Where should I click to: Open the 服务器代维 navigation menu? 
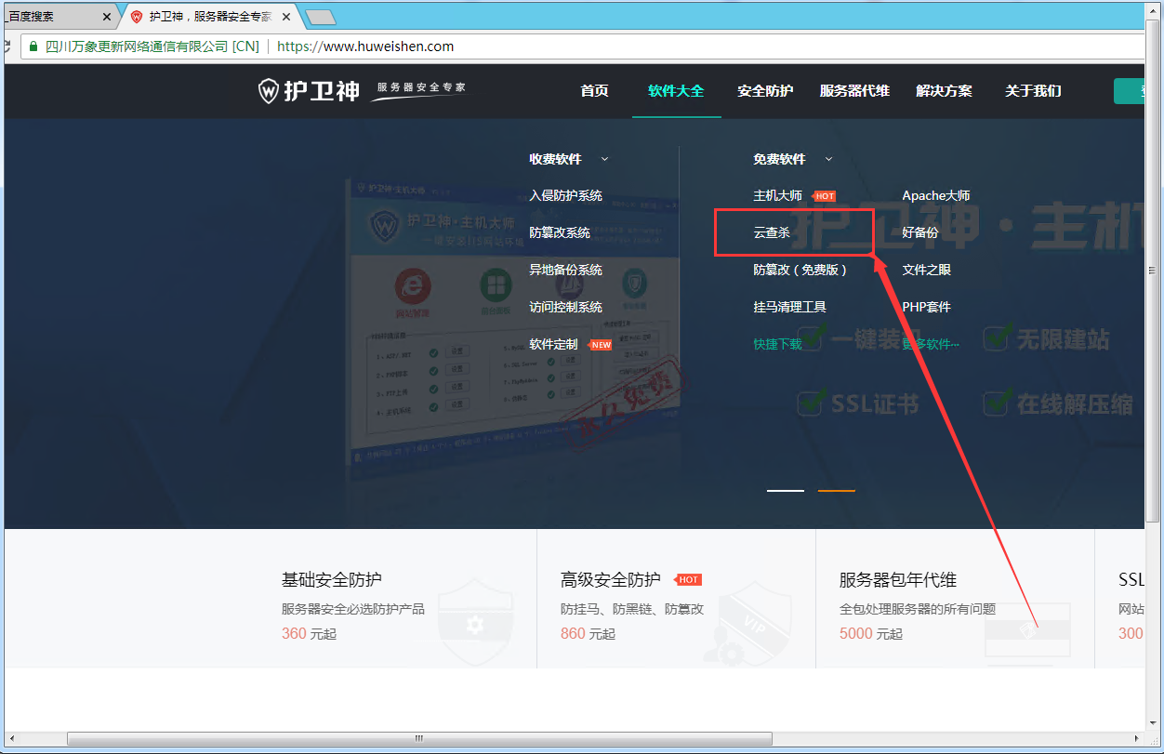pyautogui.click(x=854, y=91)
